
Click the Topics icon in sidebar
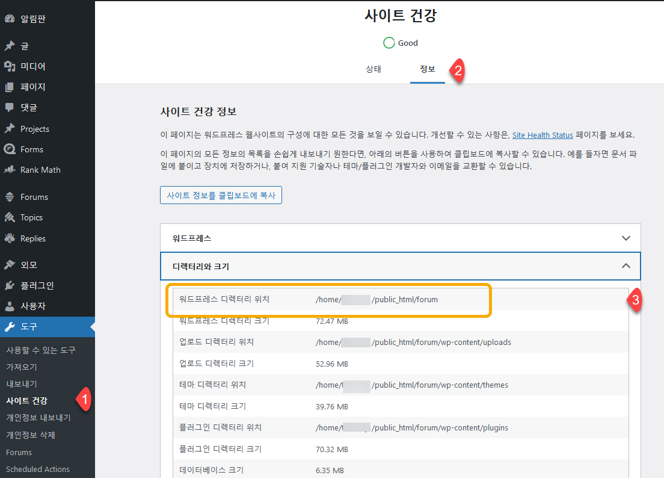click(x=10, y=217)
